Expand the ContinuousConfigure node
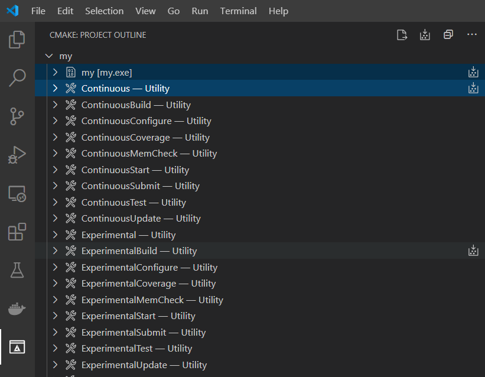Screen dimensions: 485x377 pos(56,121)
